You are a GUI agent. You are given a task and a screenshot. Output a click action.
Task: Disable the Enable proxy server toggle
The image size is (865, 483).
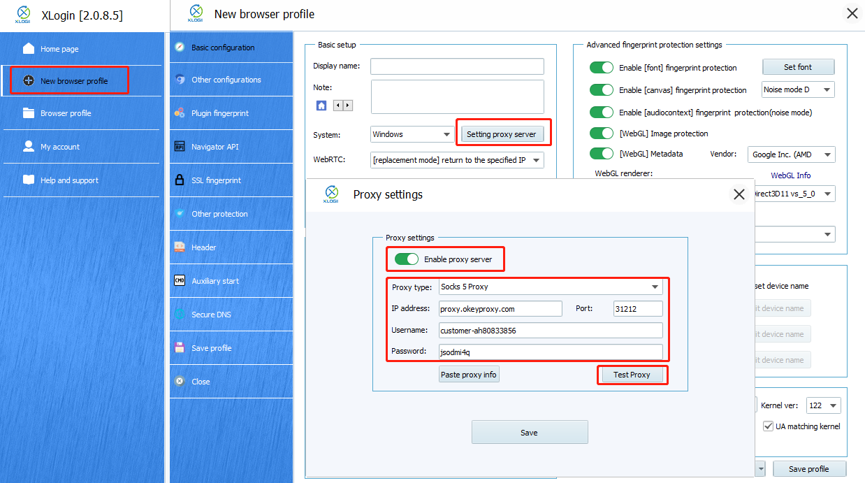click(x=407, y=259)
